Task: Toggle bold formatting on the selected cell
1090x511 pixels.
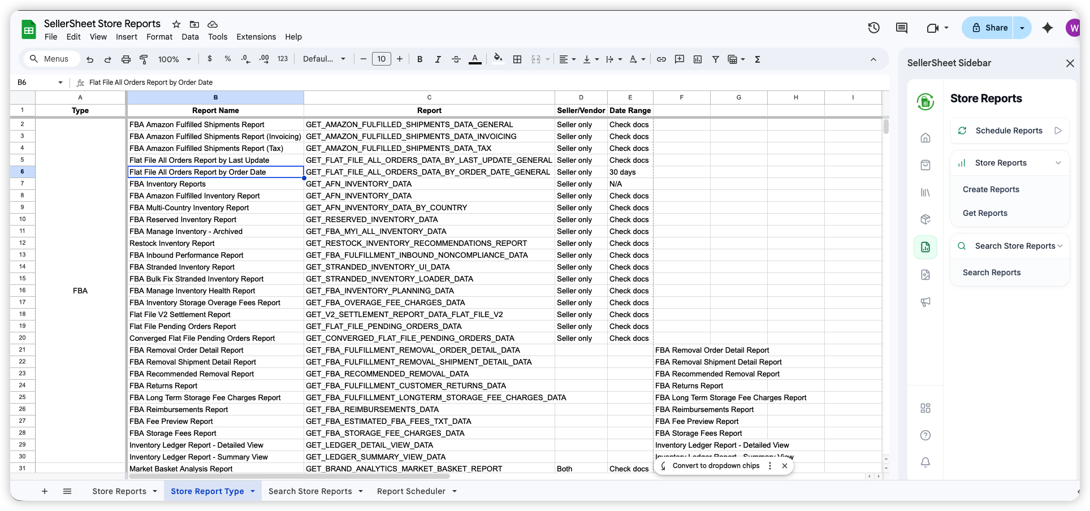Action: (419, 59)
